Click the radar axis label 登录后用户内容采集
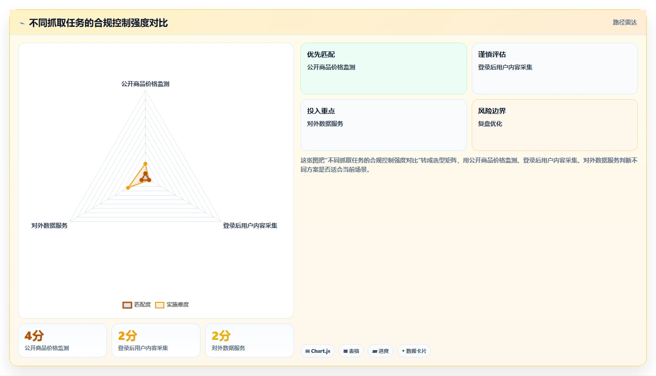Image resolution: width=656 pixels, height=376 pixels. pyautogui.click(x=250, y=226)
